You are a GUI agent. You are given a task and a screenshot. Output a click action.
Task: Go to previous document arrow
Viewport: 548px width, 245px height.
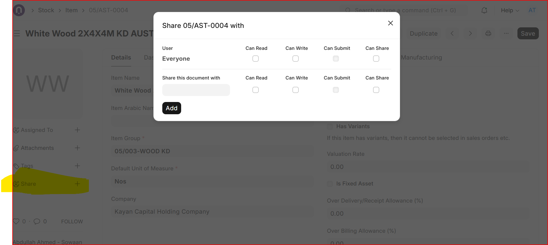pos(452,33)
